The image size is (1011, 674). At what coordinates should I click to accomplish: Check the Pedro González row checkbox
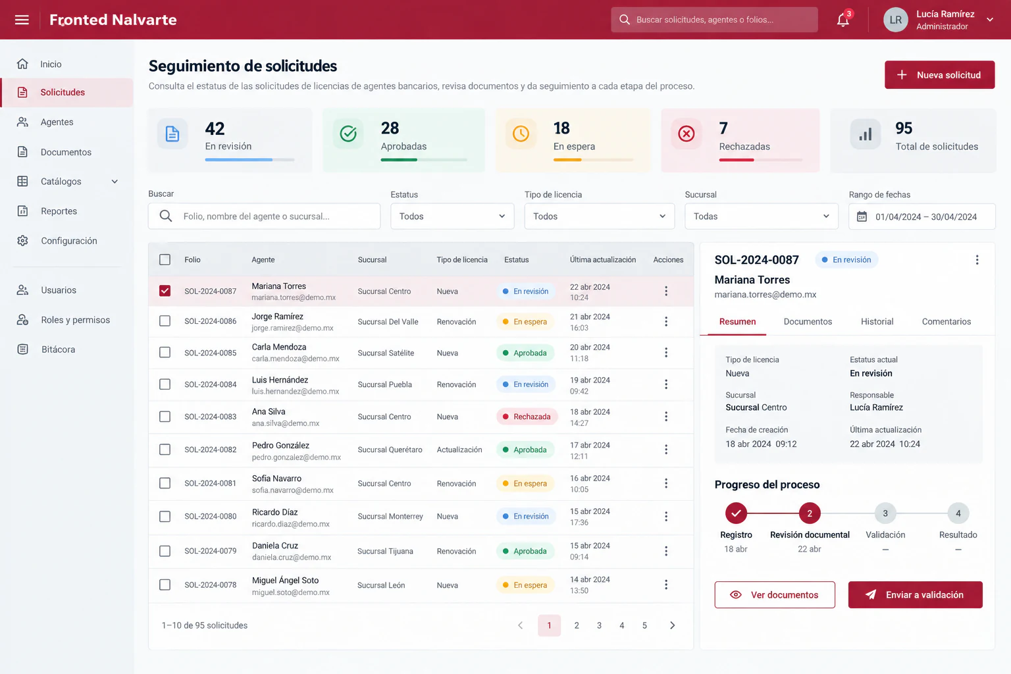click(165, 450)
